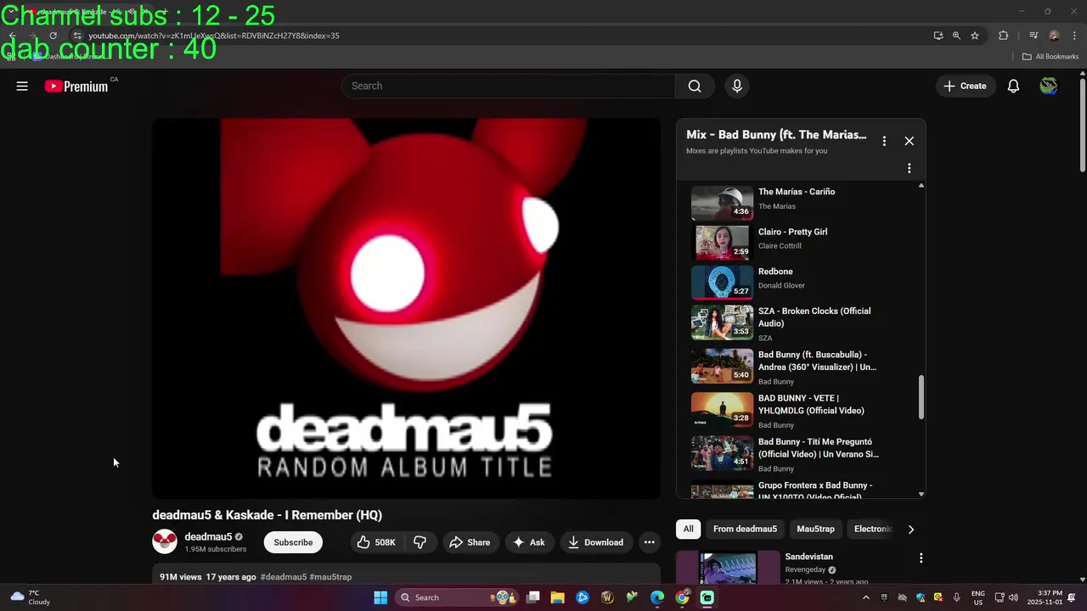Screen dimensions: 1087x611
Task: Share the video
Action: [x=470, y=542]
